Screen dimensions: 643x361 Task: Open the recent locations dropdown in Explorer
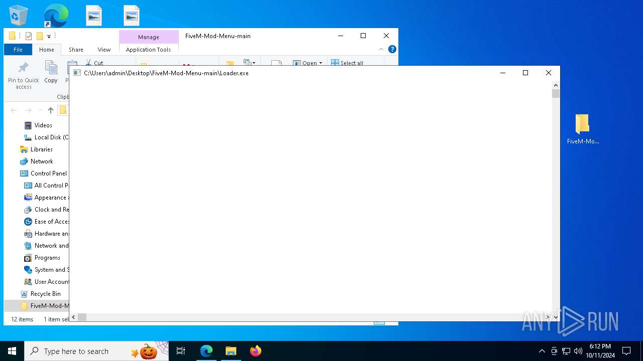(40, 110)
